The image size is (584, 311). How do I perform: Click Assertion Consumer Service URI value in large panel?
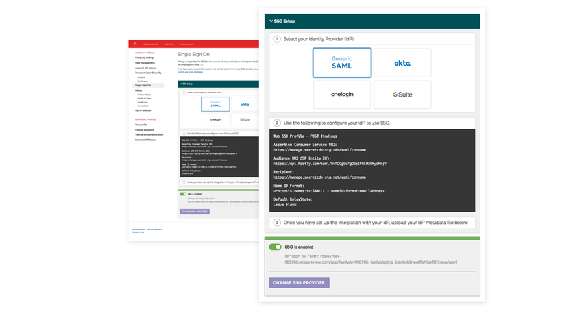coord(319,150)
